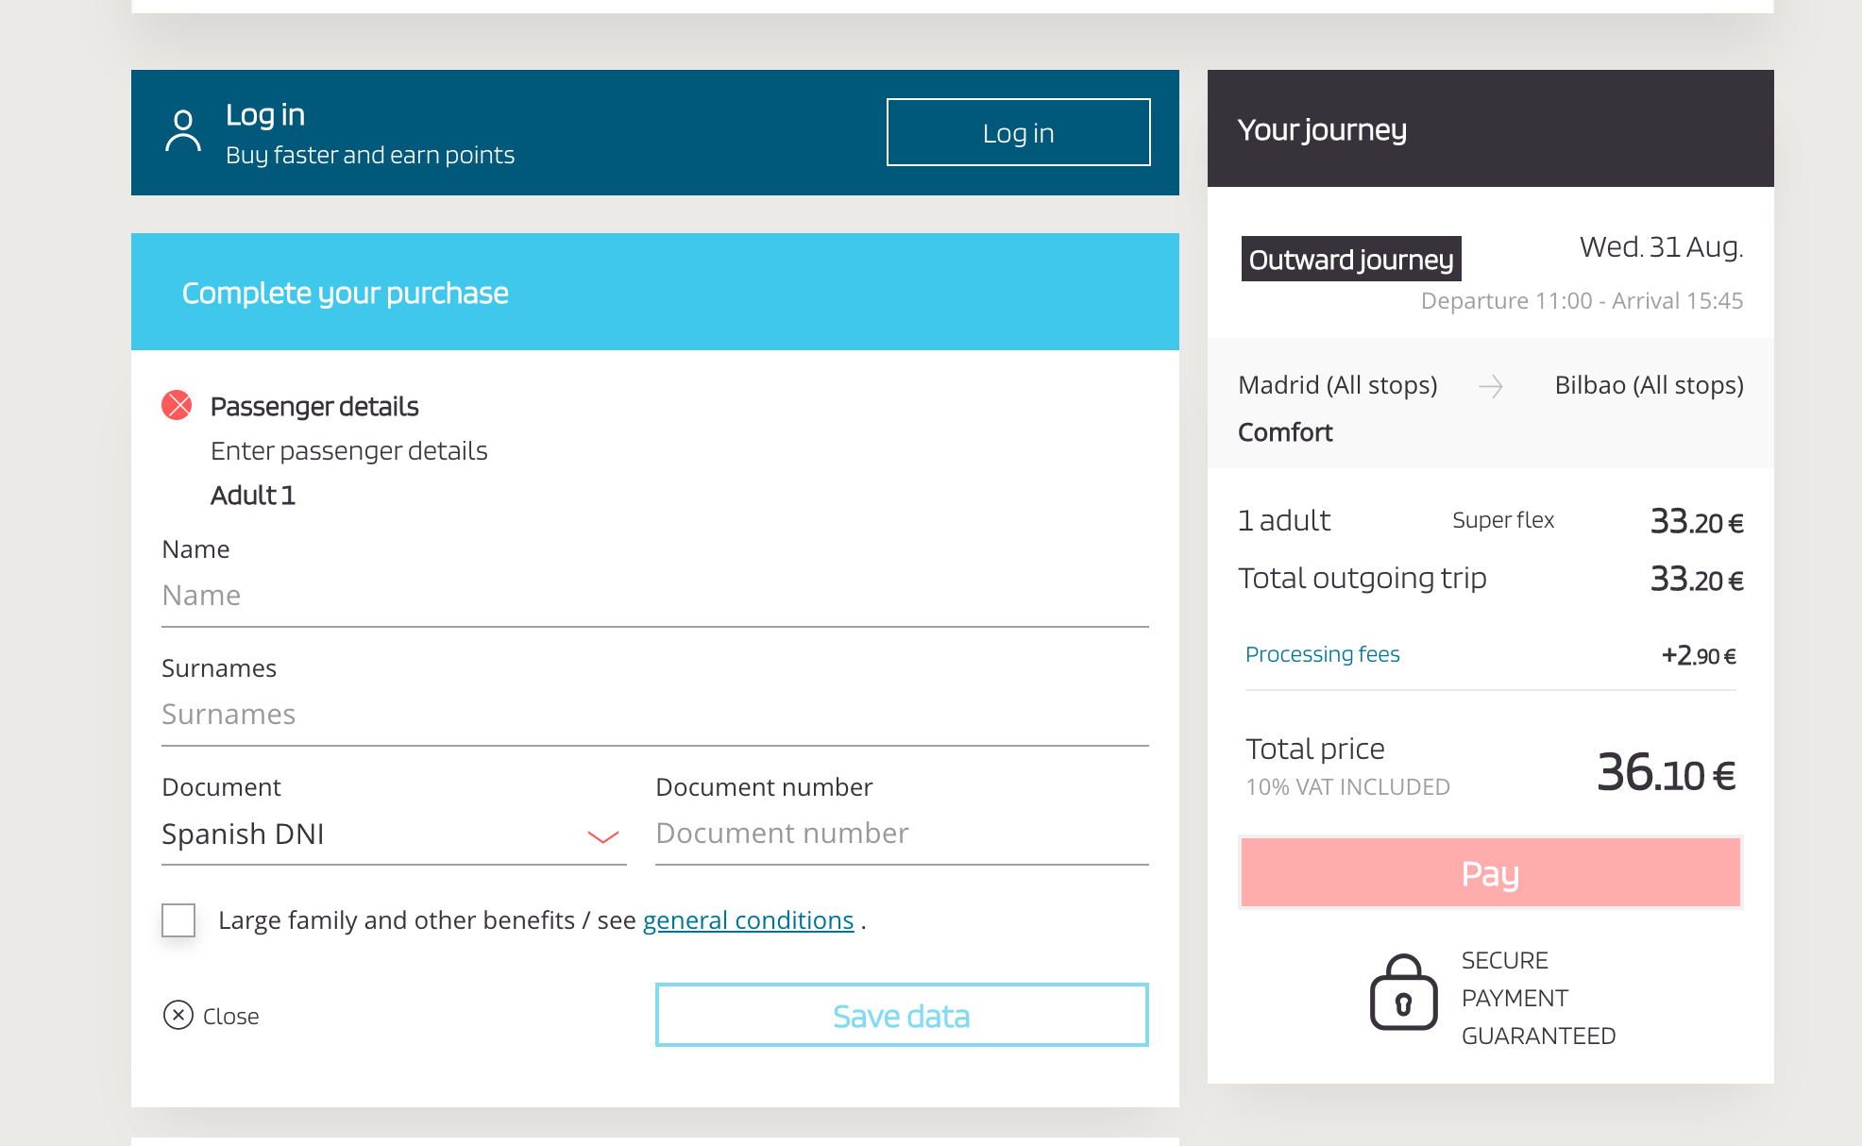Click the Enter passenger details text
This screenshot has height=1146, width=1862.
point(348,451)
